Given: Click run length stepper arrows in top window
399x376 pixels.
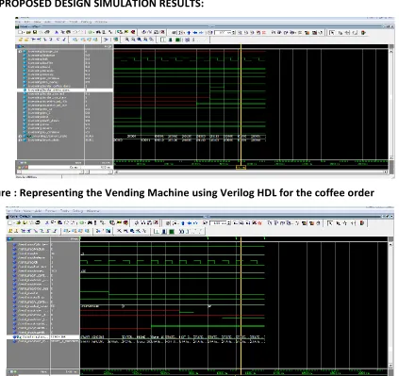Looking at the screenshot, I should coord(234,32).
